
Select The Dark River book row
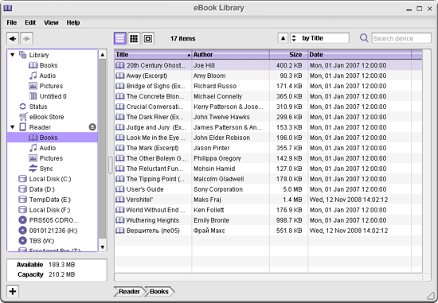[268, 117]
